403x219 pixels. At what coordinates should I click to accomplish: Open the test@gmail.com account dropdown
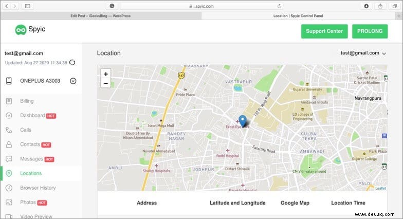[363, 53]
